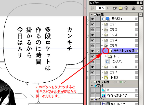Expand the コマ 2 folder
This screenshot has width=144, height=105.
pos(102,29)
